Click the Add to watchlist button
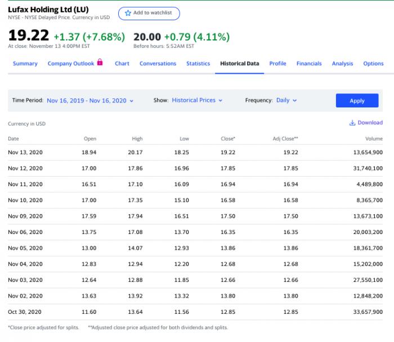Image resolution: width=394 pixels, height=342 pixels. (149, 13)
